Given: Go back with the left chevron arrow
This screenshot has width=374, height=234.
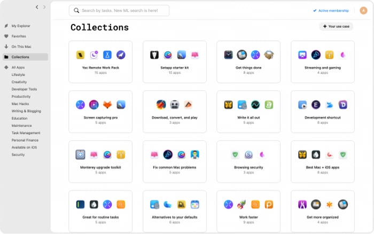Looking at the screenshot, I should tap(37, 7).
